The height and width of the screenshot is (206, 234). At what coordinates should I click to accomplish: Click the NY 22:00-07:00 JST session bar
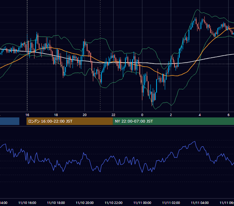click(x=173, y=121)
